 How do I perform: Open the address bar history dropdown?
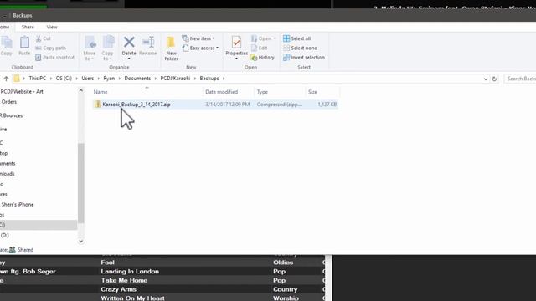(486, 79)
